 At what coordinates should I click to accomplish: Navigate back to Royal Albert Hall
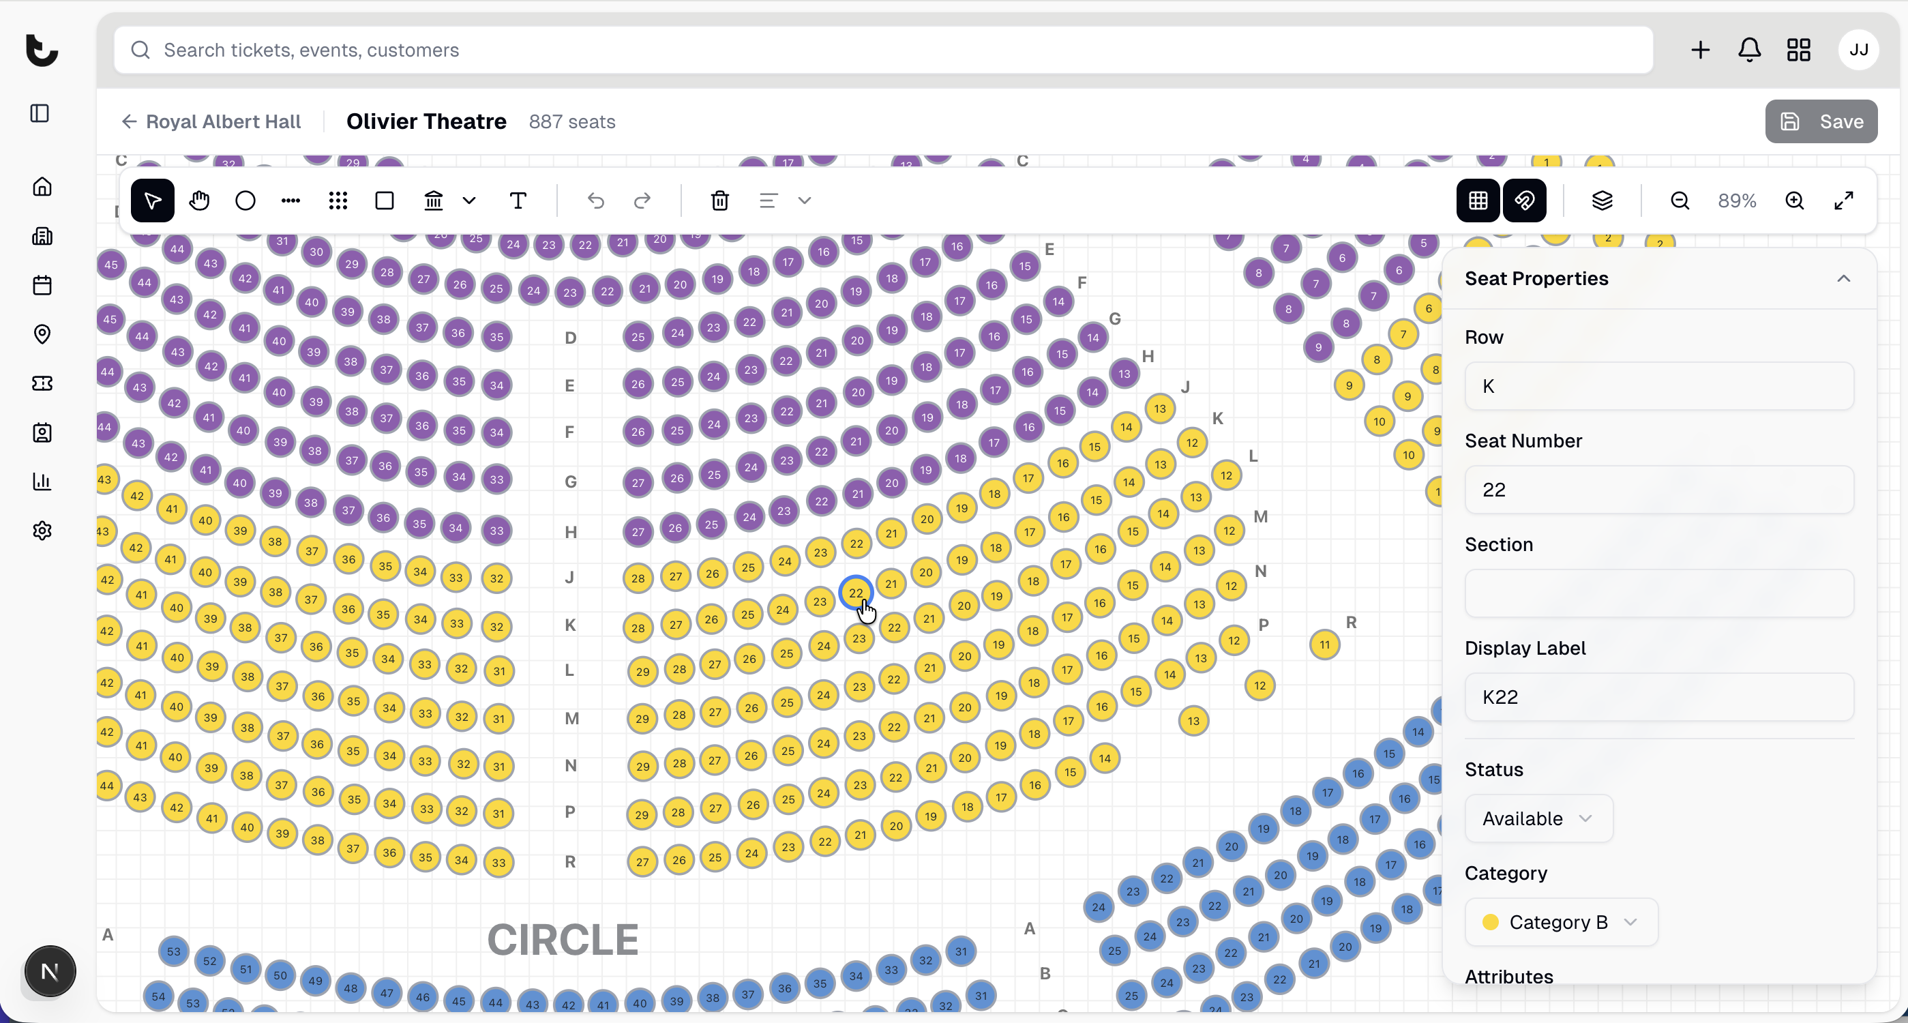pos(212,121)
